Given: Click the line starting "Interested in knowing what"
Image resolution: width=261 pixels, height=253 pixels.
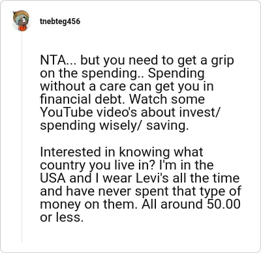Looking at the screenshot, I should 121,152.
